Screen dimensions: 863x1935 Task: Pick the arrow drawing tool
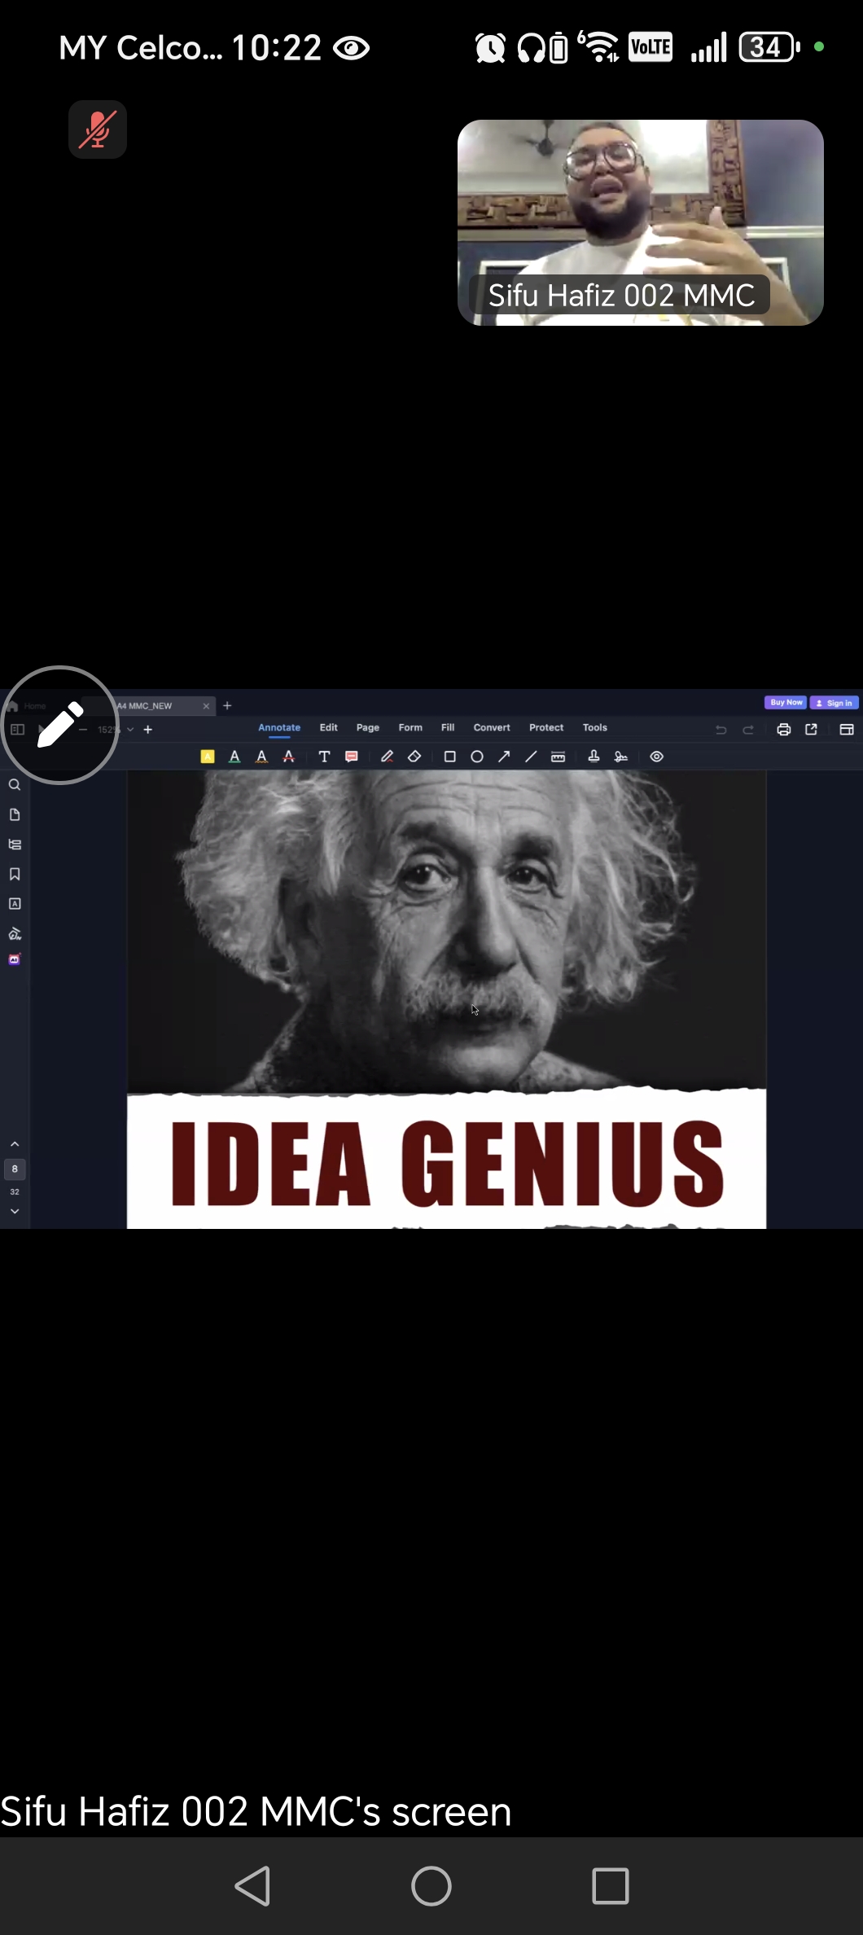[504, 757]
